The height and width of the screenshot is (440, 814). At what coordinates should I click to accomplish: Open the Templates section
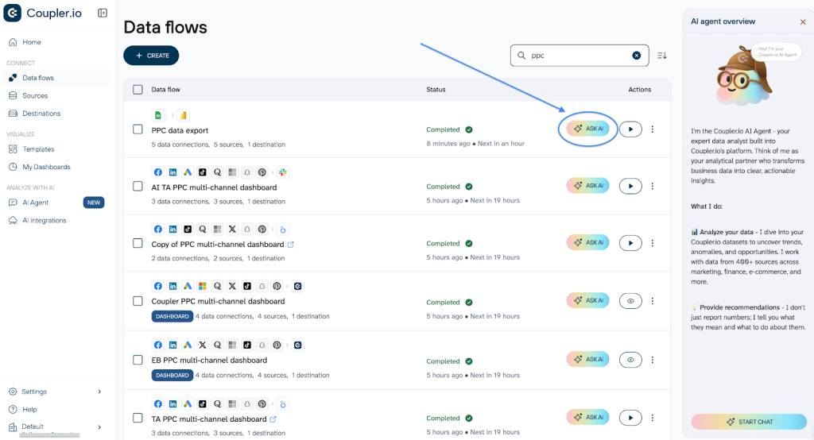pyautogui.click(x=38, y=149)
